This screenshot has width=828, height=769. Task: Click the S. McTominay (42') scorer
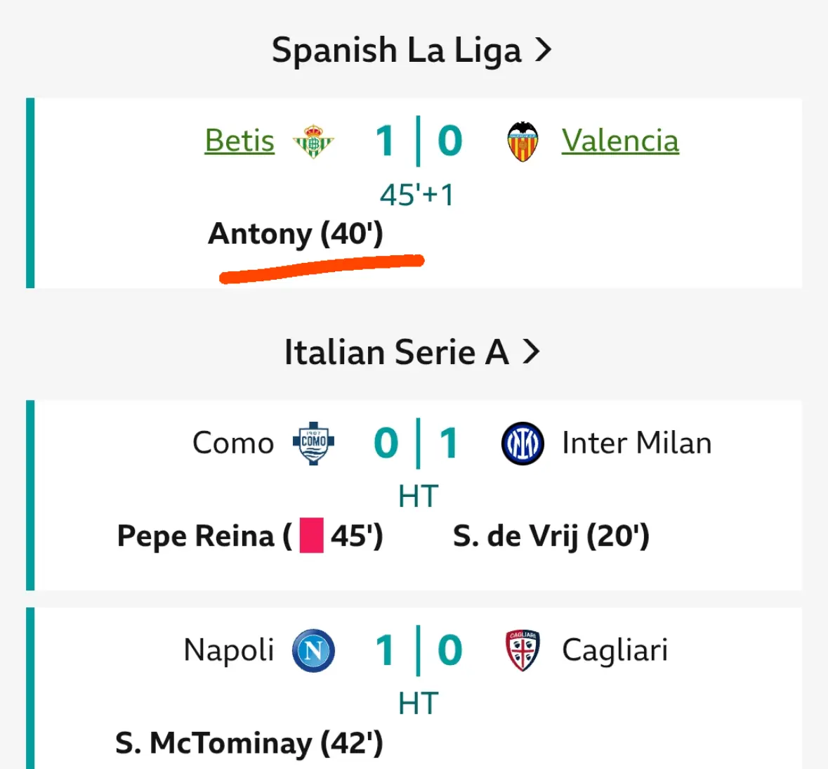[x=249, y=744]
